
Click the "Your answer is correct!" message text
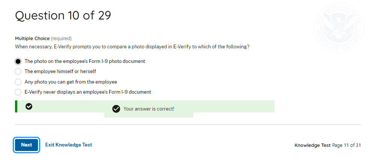click(149, 109)
